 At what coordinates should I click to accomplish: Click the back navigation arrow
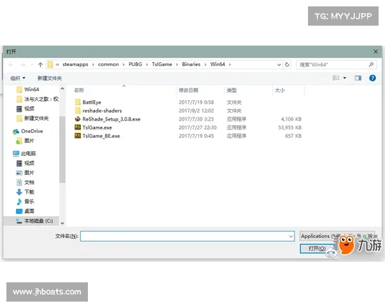[x=11, y=65]
